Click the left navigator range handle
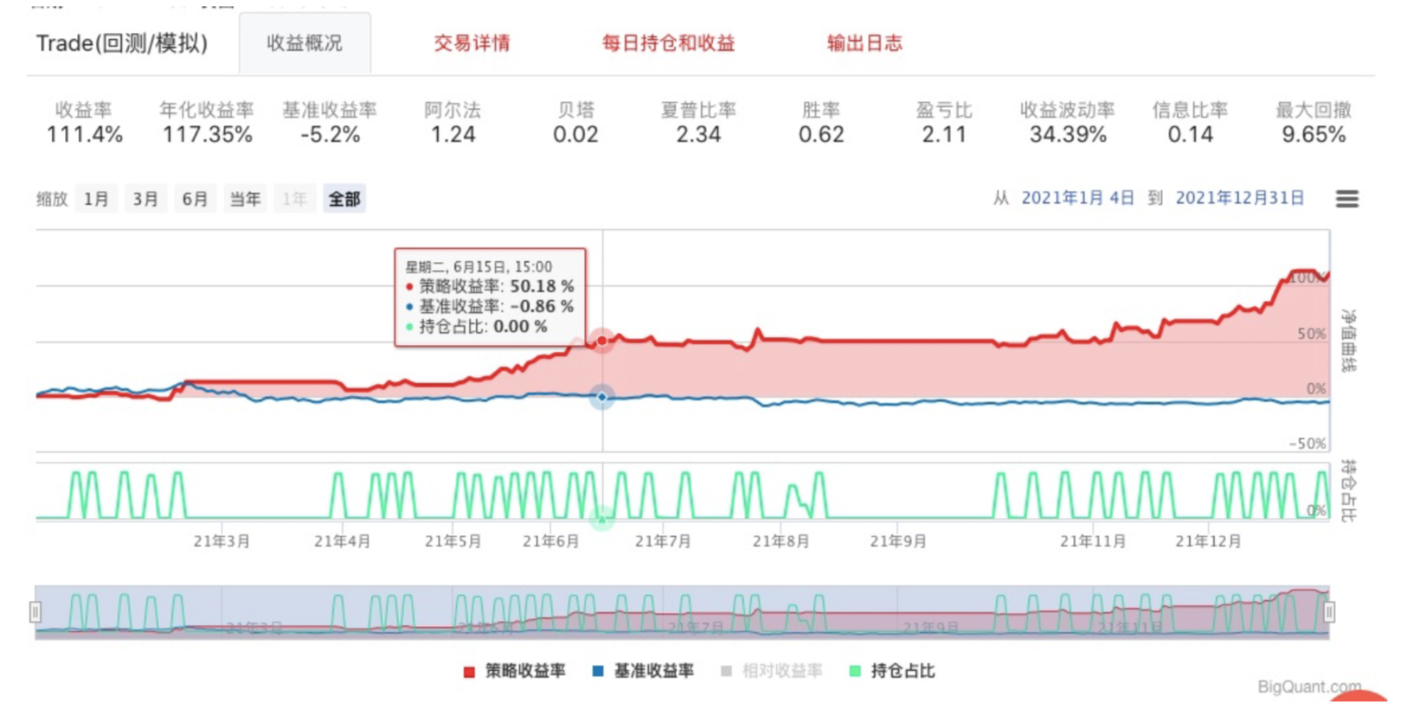Screen dimensions: 1407x709 click(x=35, y=612)
